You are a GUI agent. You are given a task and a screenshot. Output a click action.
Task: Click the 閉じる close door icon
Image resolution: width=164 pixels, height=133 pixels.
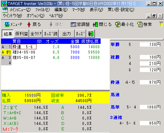tap(95, 24)
